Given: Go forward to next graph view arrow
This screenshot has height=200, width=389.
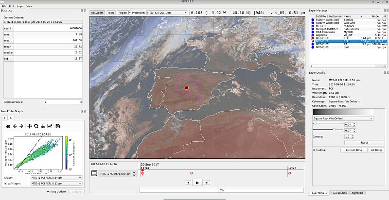Looking at the screenshot, I should pos(21,126).
